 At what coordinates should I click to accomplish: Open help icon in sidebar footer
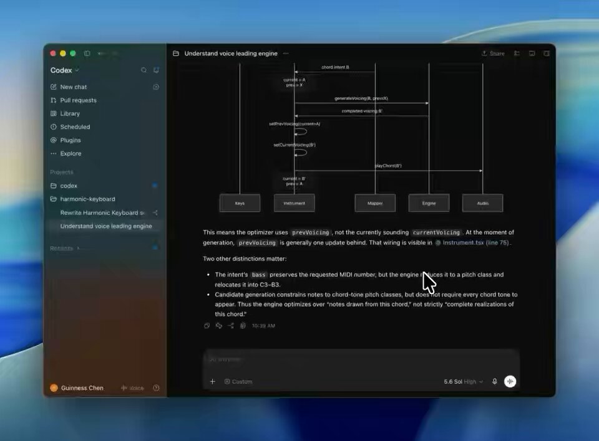coord(156,388)
